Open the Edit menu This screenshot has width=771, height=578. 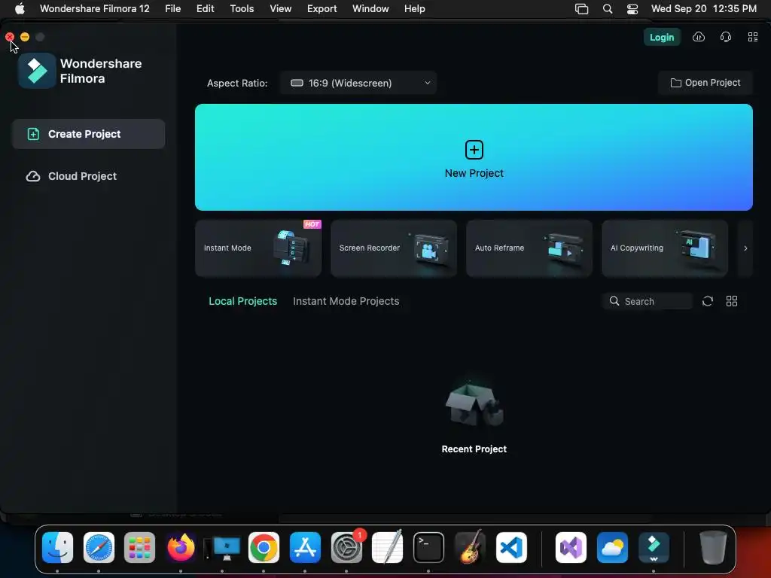[205, 9]
